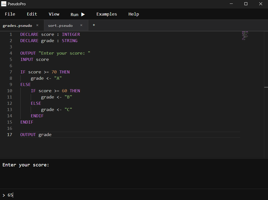Close the PseudoPro window
The image size is (268, 200).
[x=261, y=4]
